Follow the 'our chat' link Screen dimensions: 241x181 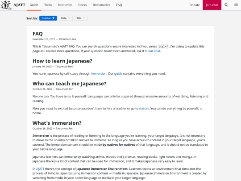154,51
